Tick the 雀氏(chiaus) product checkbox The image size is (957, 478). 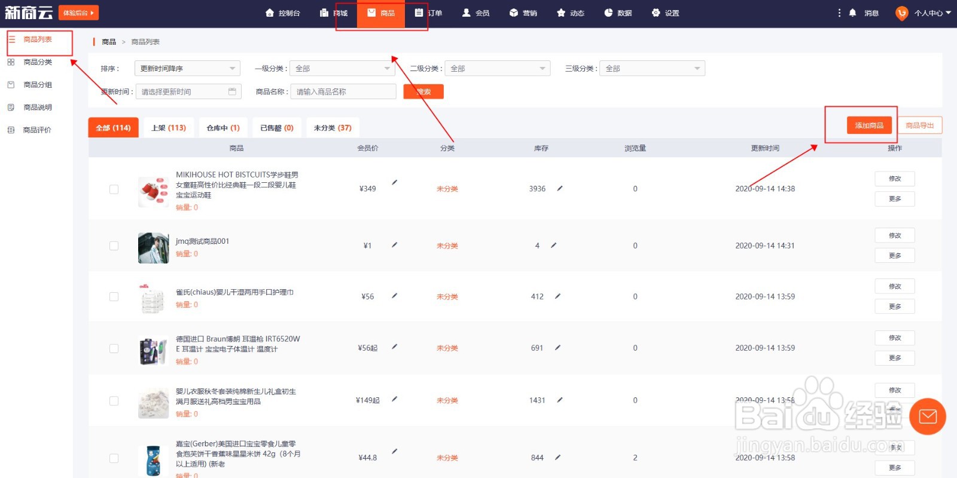(114, 296)
